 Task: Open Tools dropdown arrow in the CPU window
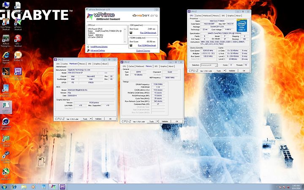tap(224, 71)
